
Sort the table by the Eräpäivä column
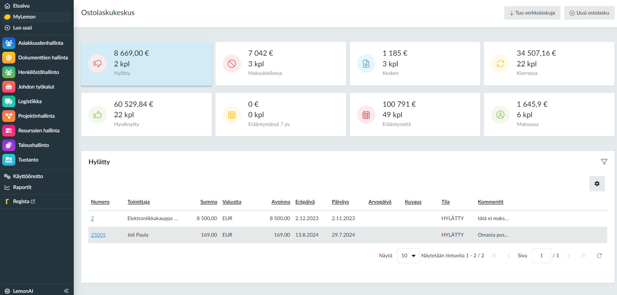click(305, 202)
